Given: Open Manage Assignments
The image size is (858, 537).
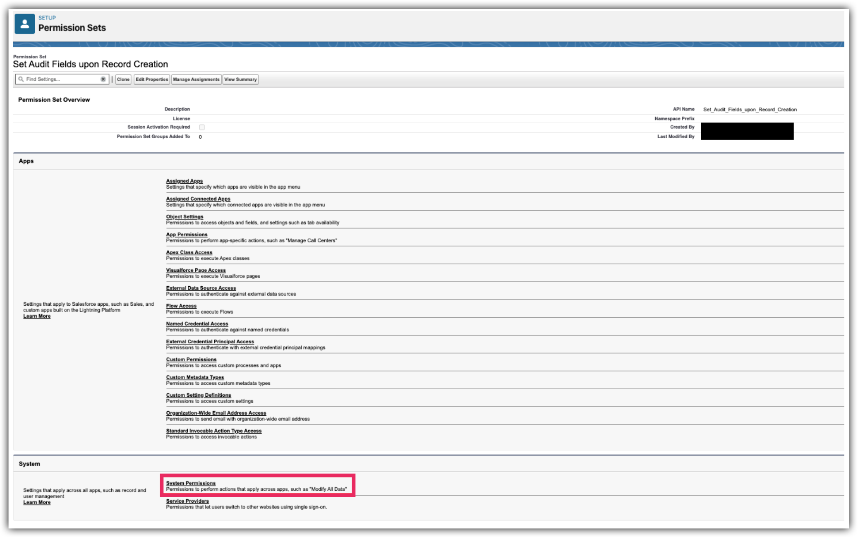Looking at the screenshot, I should 196,79.
